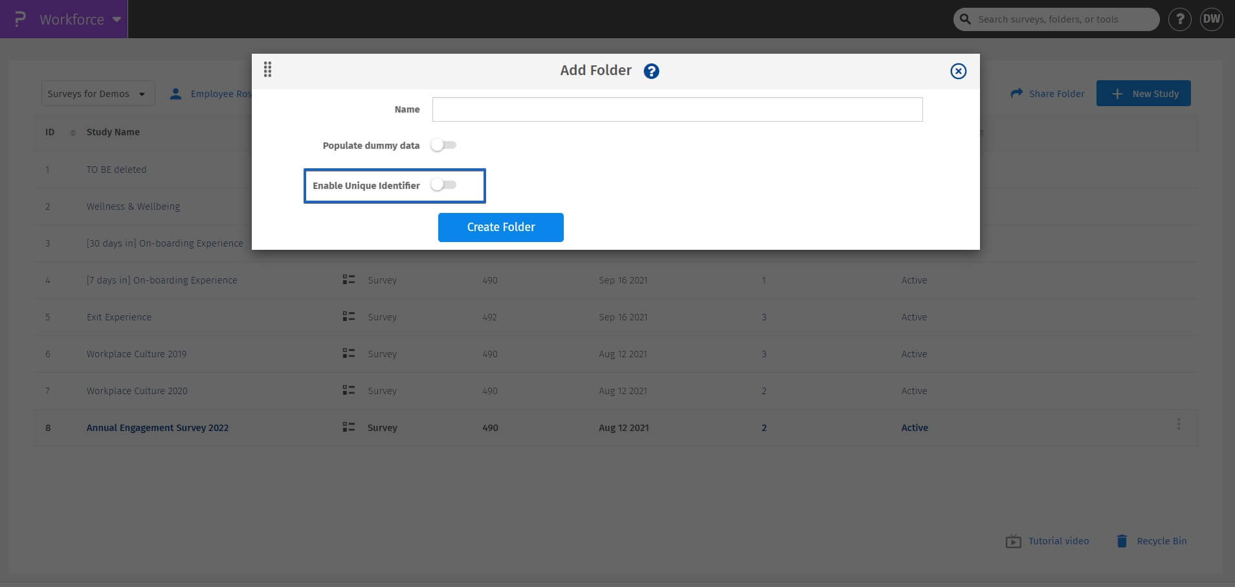Open the DW user profile avatar

point(1211,19)
